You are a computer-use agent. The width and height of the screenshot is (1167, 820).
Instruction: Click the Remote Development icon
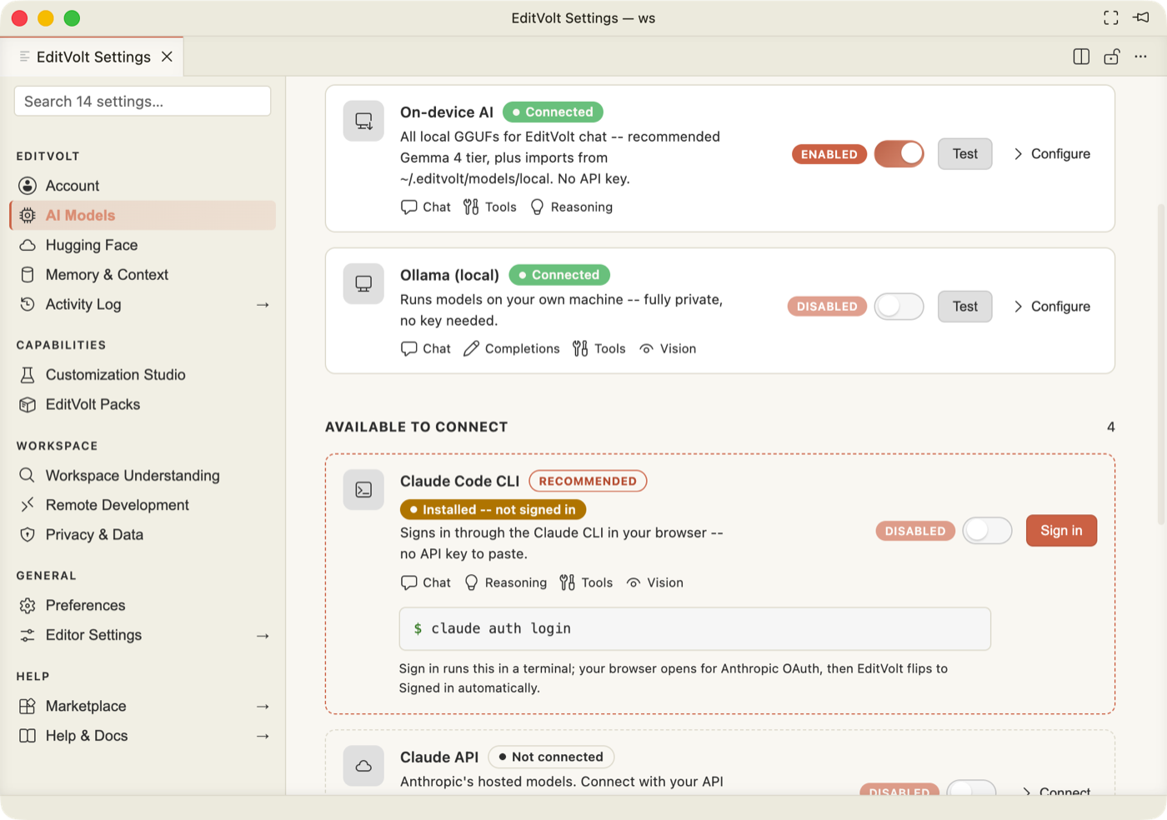[x=28, y=505]
